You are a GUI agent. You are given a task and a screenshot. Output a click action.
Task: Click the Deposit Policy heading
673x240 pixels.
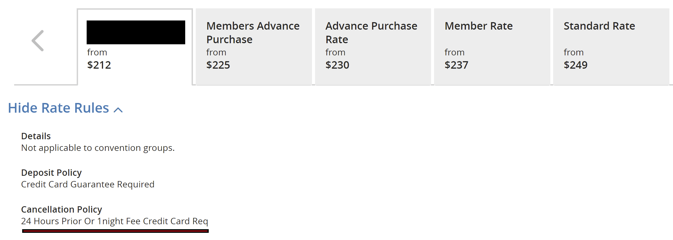51,173
